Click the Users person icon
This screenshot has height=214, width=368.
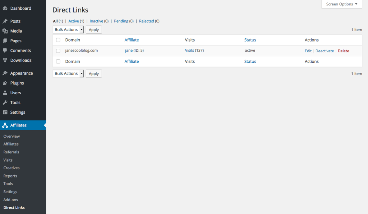(x=5, y=93)
